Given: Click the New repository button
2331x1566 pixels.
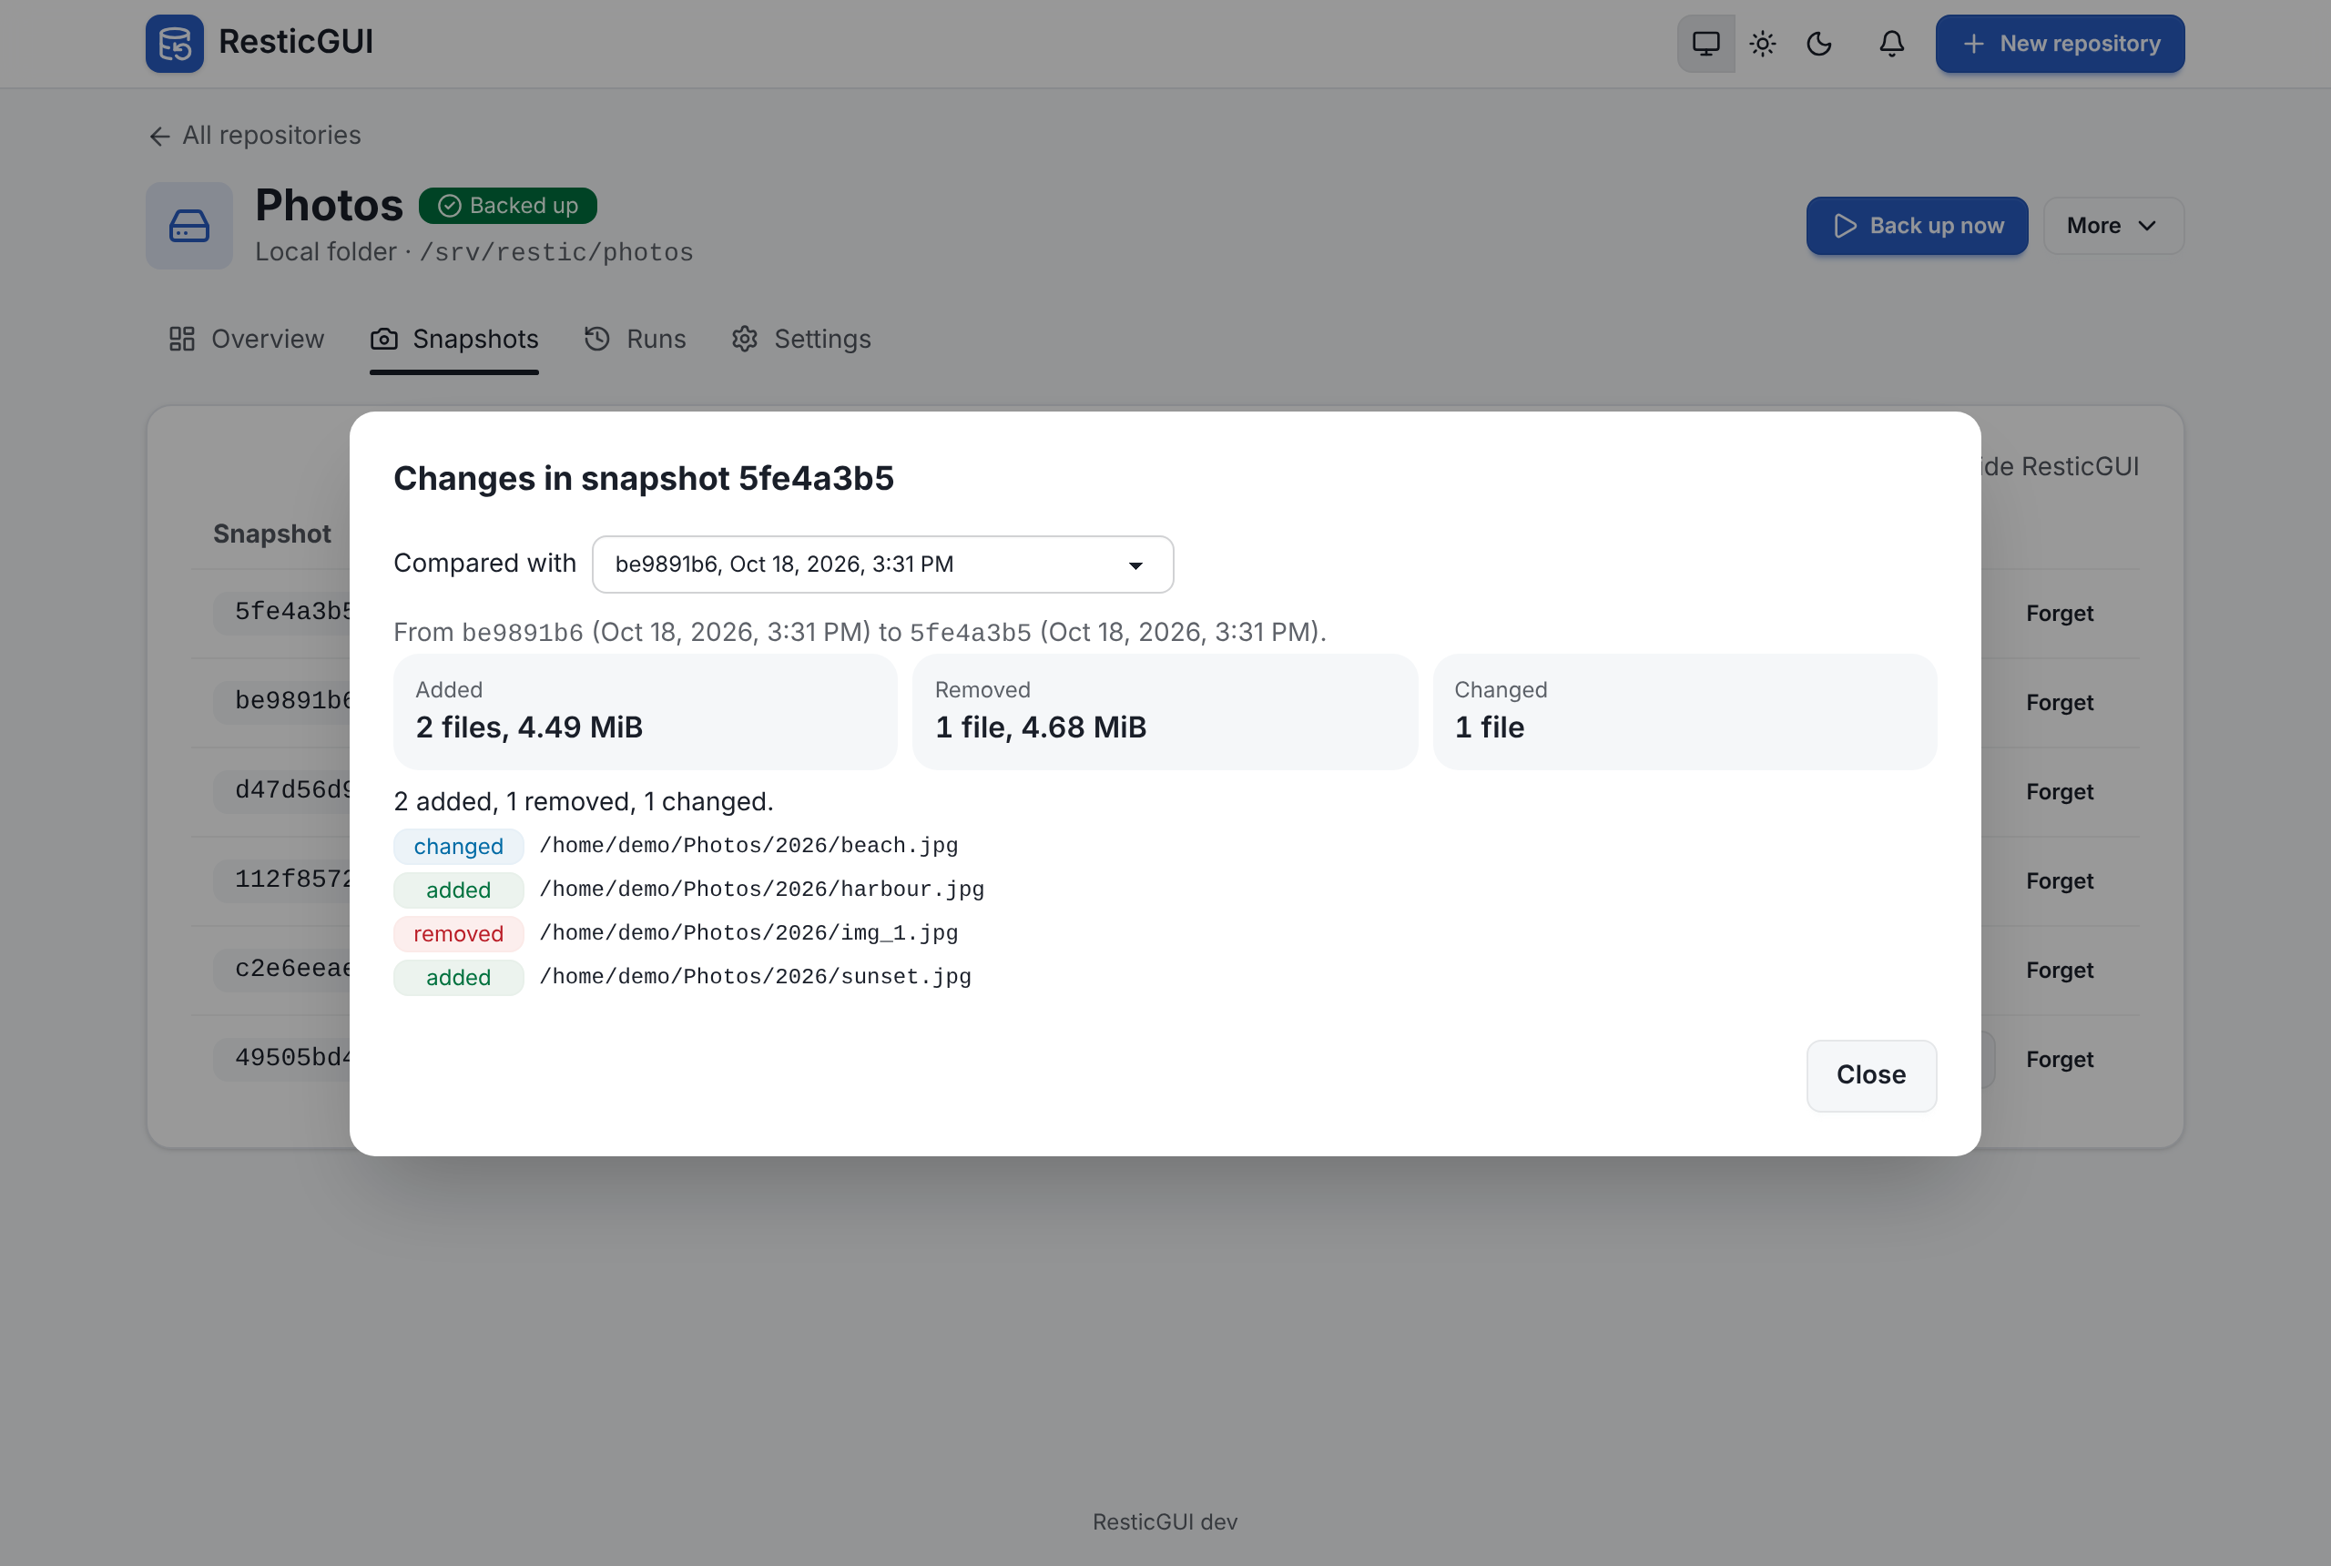Looking at the screenshot, I should pos(2060,43).
